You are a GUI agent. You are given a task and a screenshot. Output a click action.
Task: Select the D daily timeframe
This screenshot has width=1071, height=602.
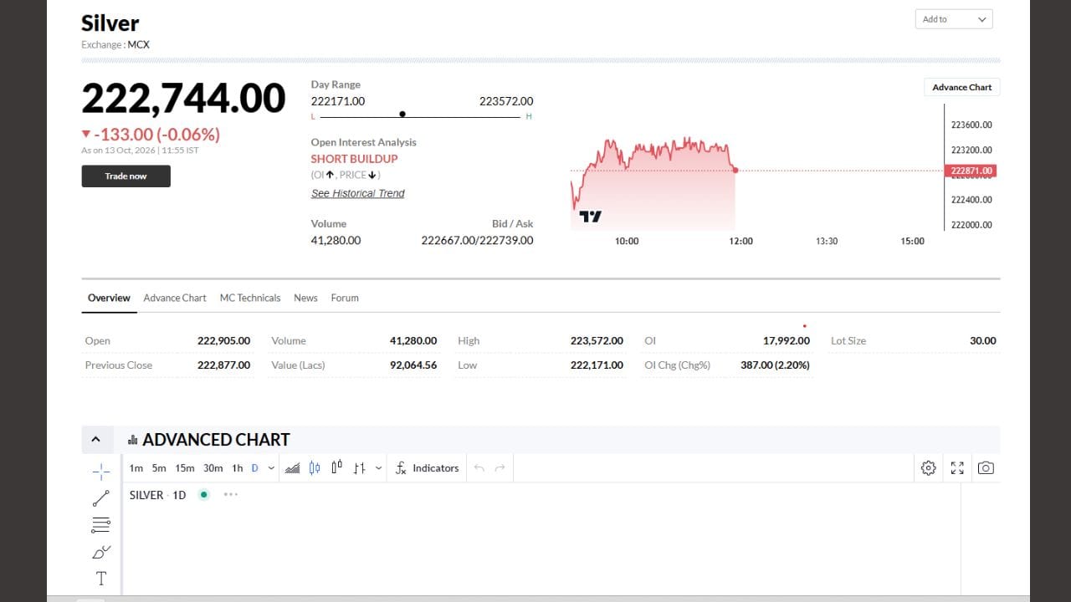click(255, 468)
